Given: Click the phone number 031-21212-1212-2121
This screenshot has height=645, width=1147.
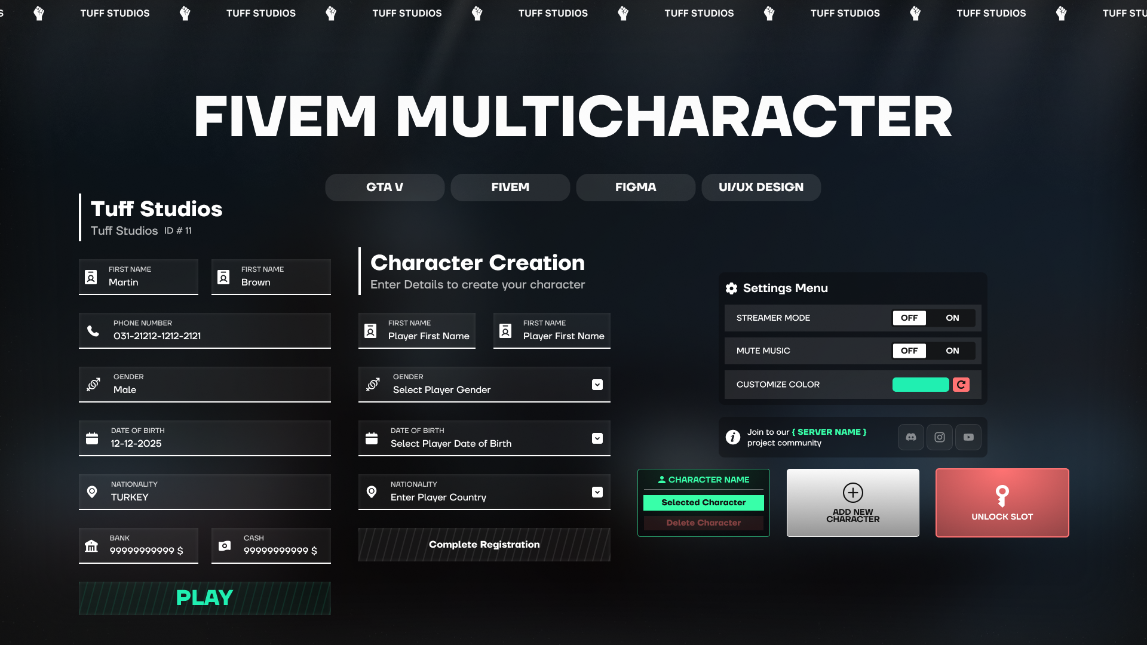Looking at the screenshot, I should coord(157,336).
